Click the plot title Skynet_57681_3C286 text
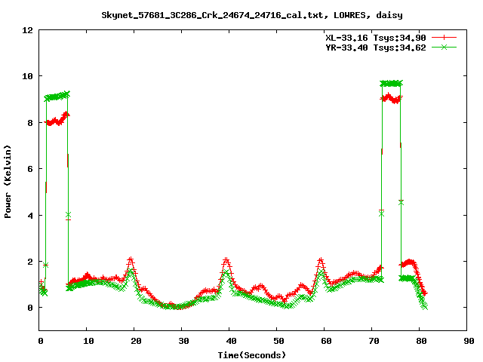 (251, 15)
